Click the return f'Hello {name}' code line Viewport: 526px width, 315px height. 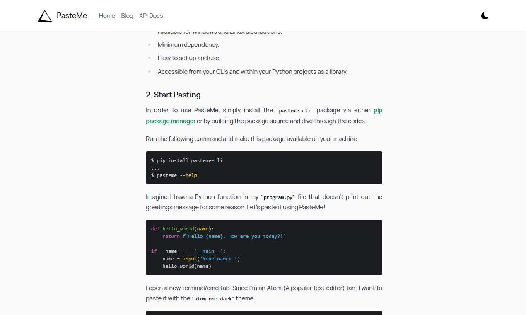pyautogui.click(x=224, y=236)
